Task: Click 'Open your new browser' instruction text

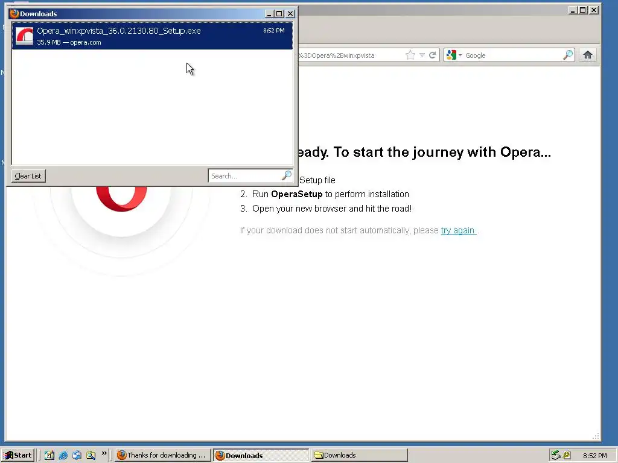Action: 332,208
